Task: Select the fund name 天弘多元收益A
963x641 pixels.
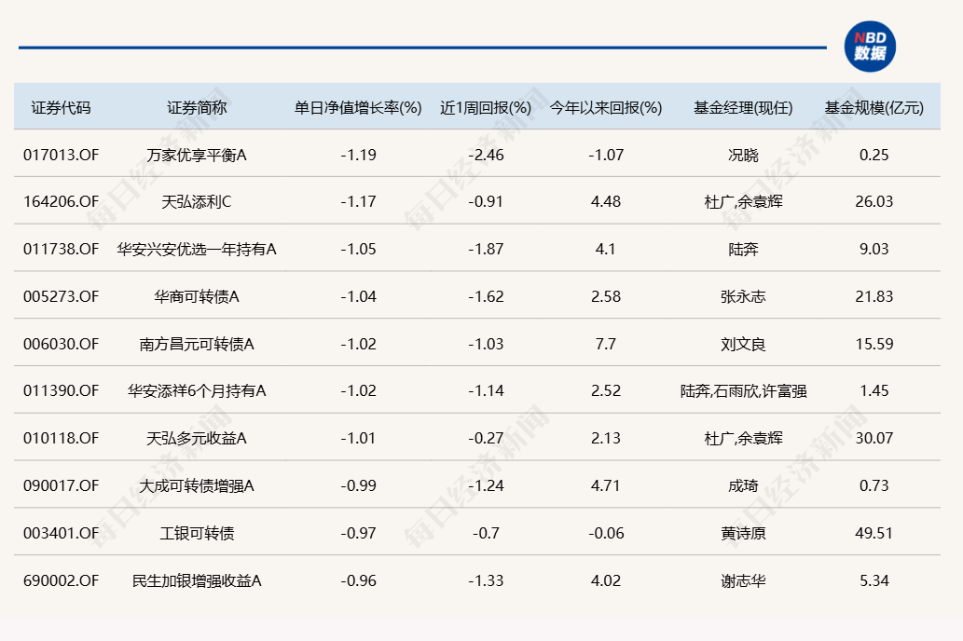Action: click(197, 438)
